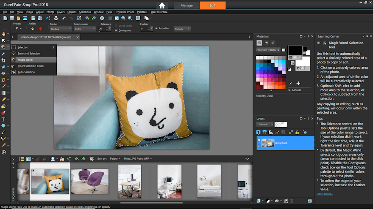Select the Crop tool
The image size is (373, 209).
[4, 60]
